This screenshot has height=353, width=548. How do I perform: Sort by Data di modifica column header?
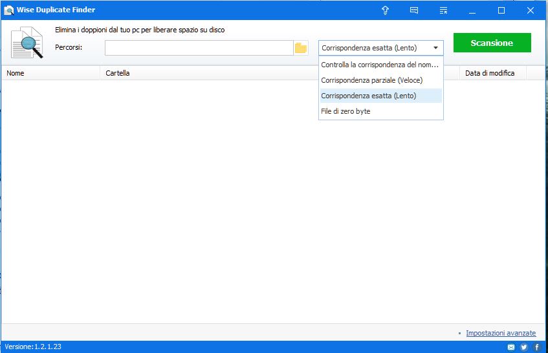(x=492, y=73)
